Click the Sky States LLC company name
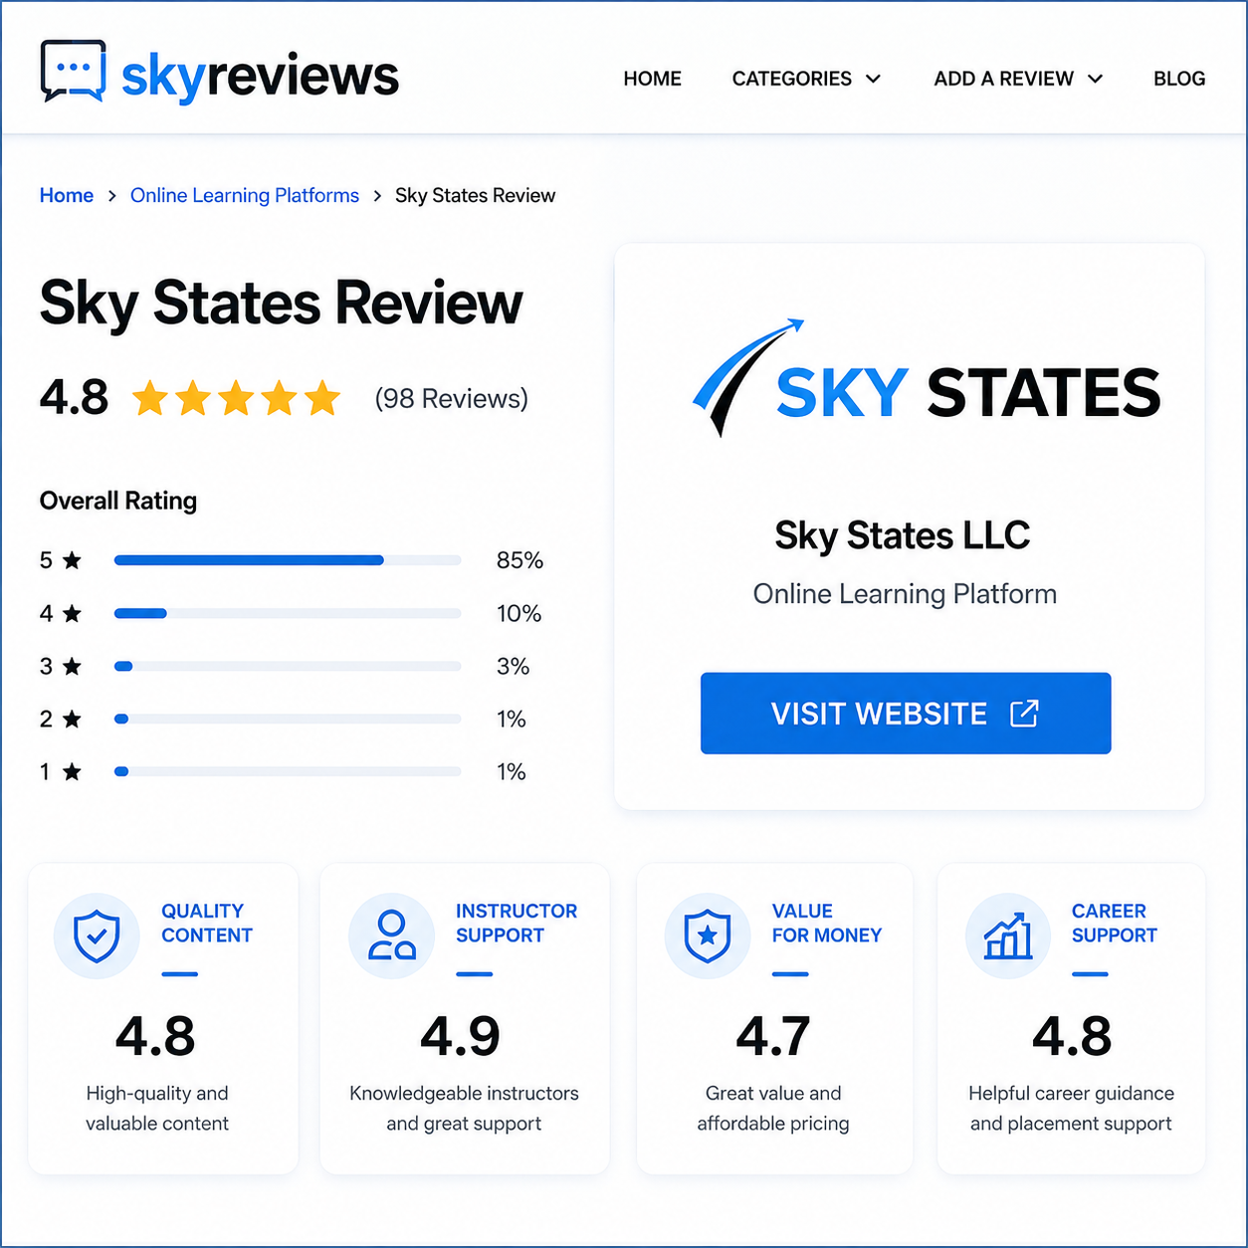Screen dimensions: 1248x1248 click(x=903, y=535)
